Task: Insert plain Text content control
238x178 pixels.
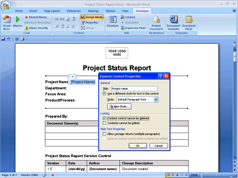Action: 62,19
